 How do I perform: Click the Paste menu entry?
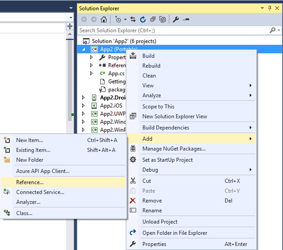tap(191, 191)
